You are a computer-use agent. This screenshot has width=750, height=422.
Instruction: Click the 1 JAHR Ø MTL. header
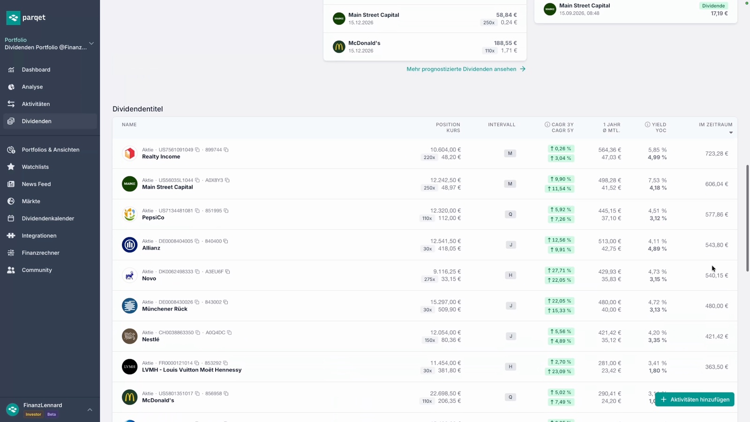click(x=611, y=128)
